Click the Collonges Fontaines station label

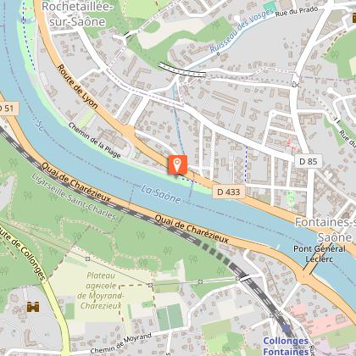pos(286,346)
